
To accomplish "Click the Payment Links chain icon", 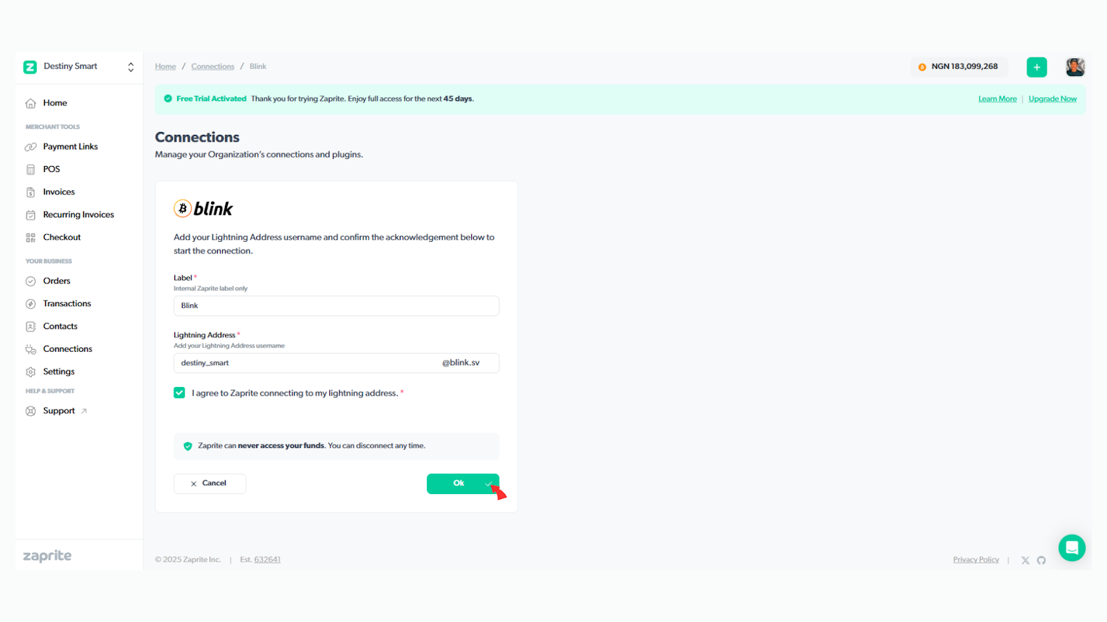I will click(30, 147).
